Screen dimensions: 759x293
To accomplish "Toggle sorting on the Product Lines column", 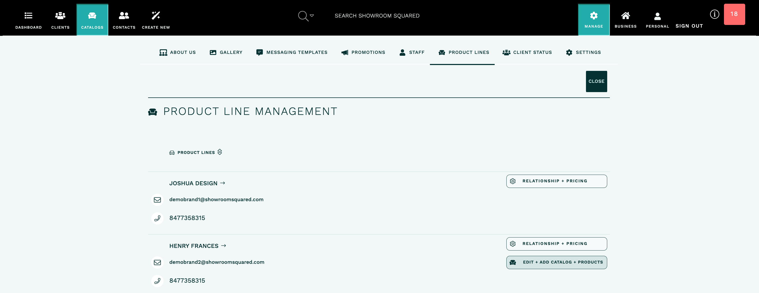I will click(x=220, y=152).
